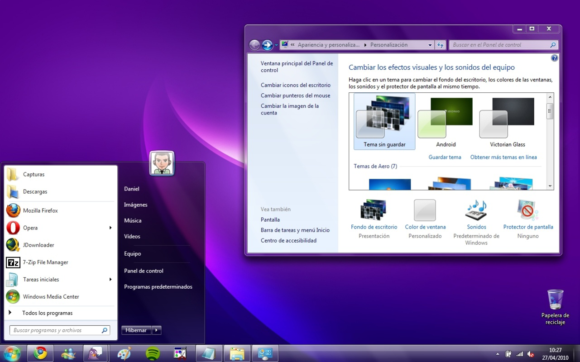Open the Sonidos piano icon
Screen dimensions: 580x362
[476, 210]
